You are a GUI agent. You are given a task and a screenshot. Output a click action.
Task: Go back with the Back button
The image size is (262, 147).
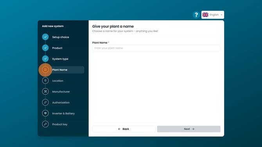(x=124, y=129)
